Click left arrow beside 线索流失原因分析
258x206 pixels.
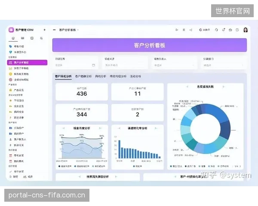click(80, 176)
